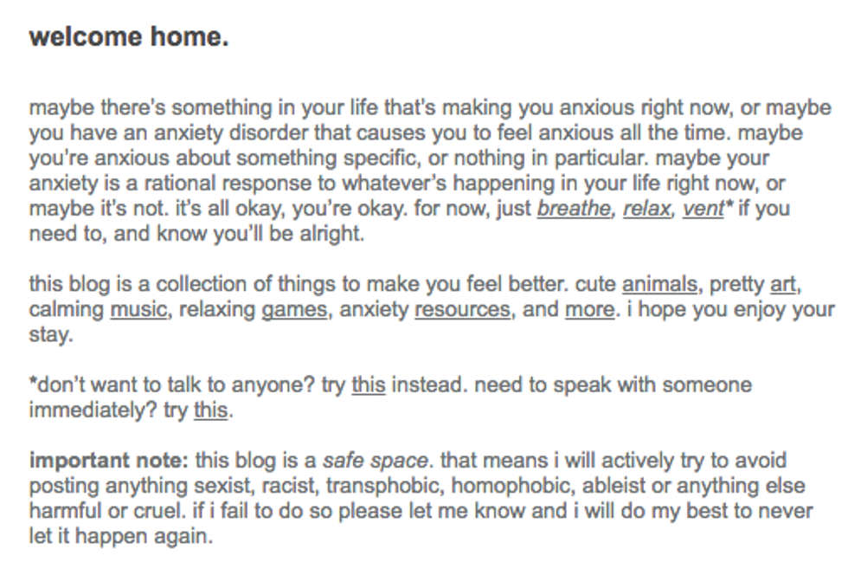Image resolution: width=848 pixels, height=575 pixels.
Task: Open the calming "music" link
Action: pyautogui.click(x=138, y=309)
